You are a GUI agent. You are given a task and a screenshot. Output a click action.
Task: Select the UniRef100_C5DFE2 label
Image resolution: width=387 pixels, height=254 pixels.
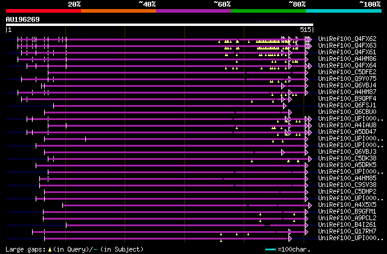coord(347,72)
